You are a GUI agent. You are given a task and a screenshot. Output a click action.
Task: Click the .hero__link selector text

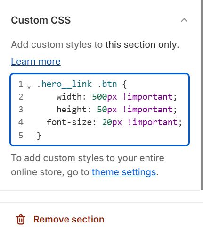(x=64, y=84)
